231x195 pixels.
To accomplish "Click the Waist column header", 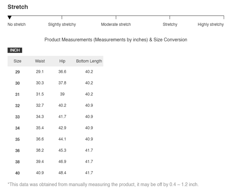I will point(40,61).
